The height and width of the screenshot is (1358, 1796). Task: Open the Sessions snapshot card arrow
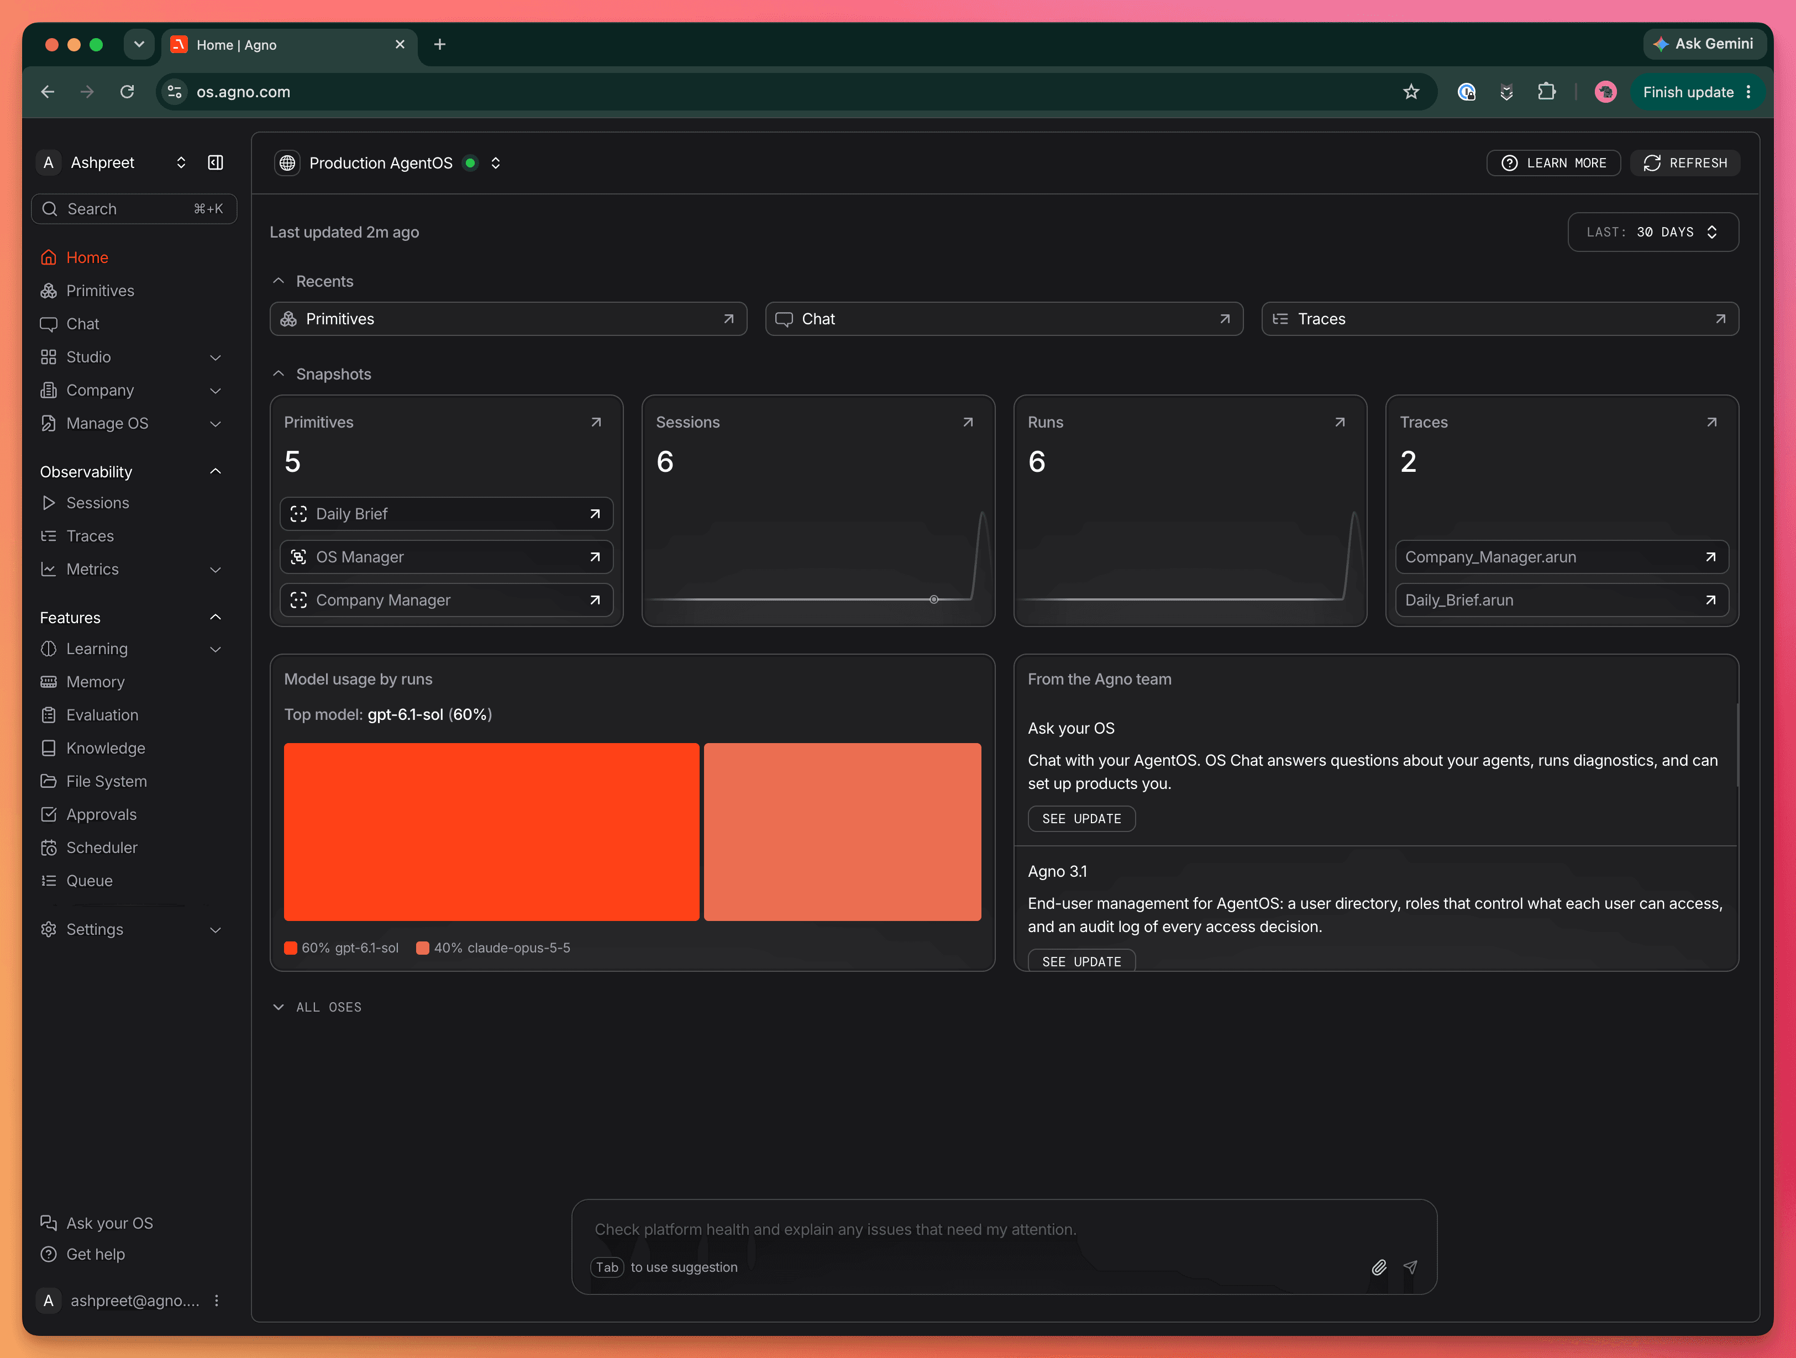pyautogui.click(x=968, y=422)
